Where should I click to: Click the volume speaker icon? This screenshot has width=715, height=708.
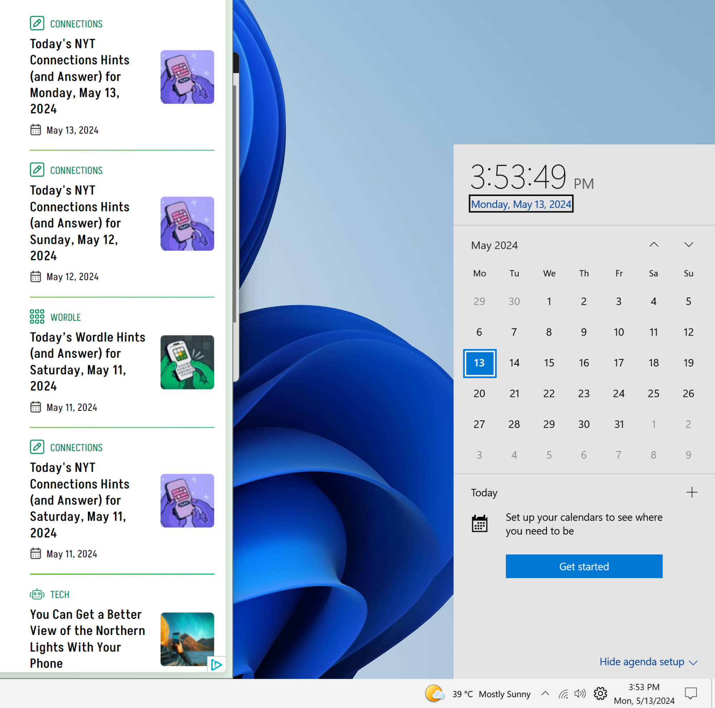click(x=580, y=694)
